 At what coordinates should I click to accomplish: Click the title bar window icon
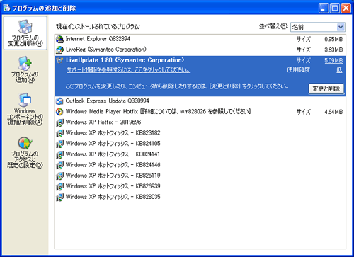point(6,8)
